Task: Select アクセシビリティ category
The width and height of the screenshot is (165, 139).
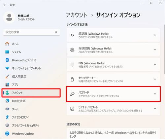Action: click(20, 117)
